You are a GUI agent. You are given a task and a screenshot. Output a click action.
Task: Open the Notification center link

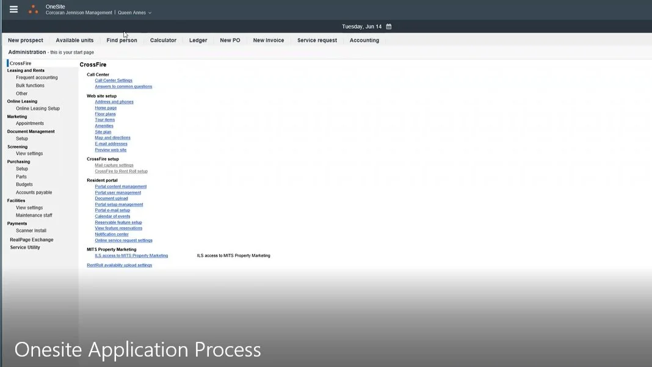pyautogui.click(x=112, y=234)
